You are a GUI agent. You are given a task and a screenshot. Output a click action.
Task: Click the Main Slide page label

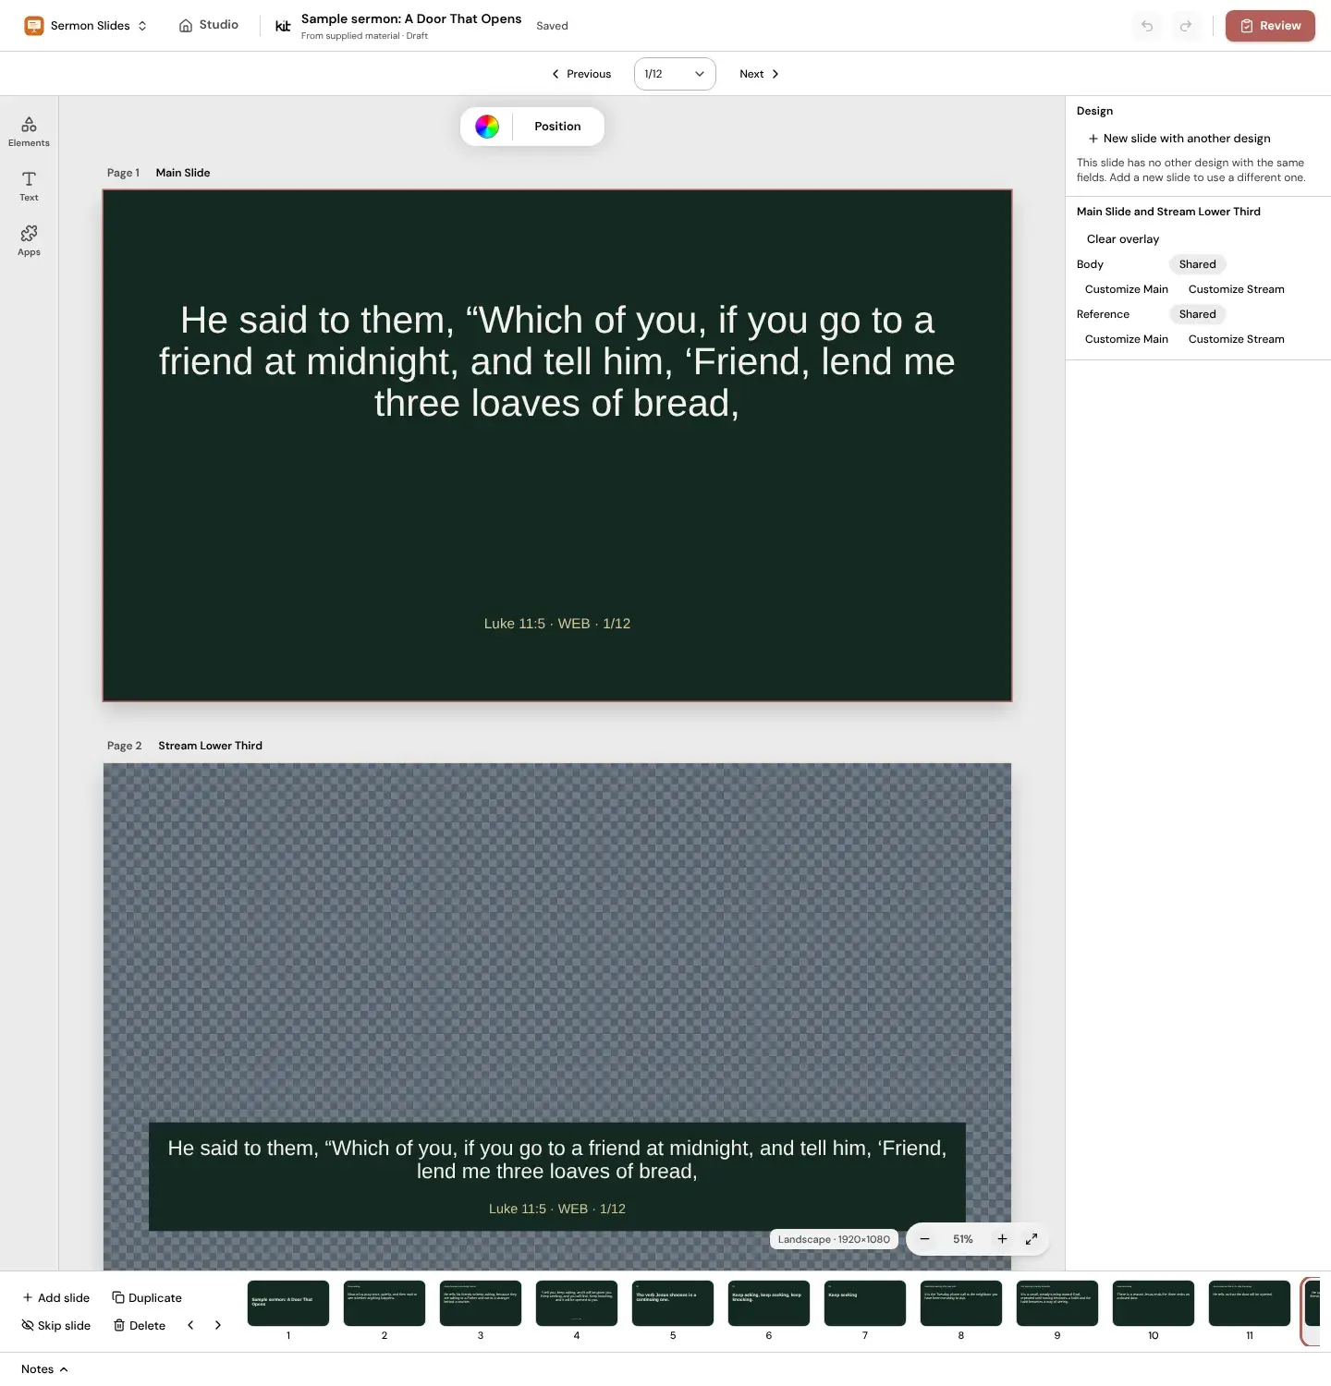[x=183, y=173]
